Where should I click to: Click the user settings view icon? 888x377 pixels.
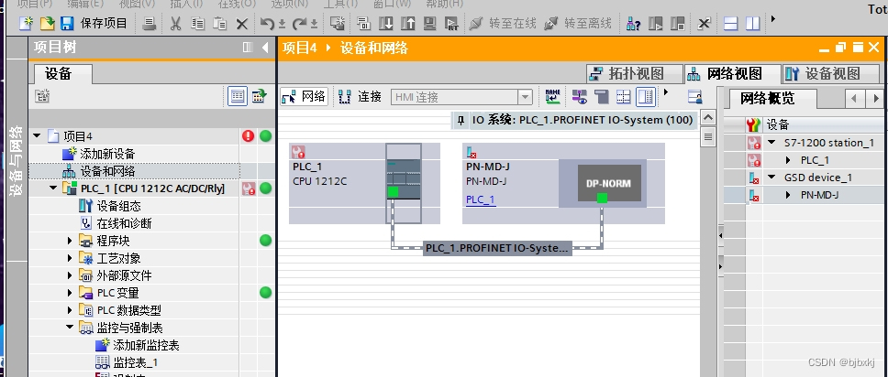point(694,97)
